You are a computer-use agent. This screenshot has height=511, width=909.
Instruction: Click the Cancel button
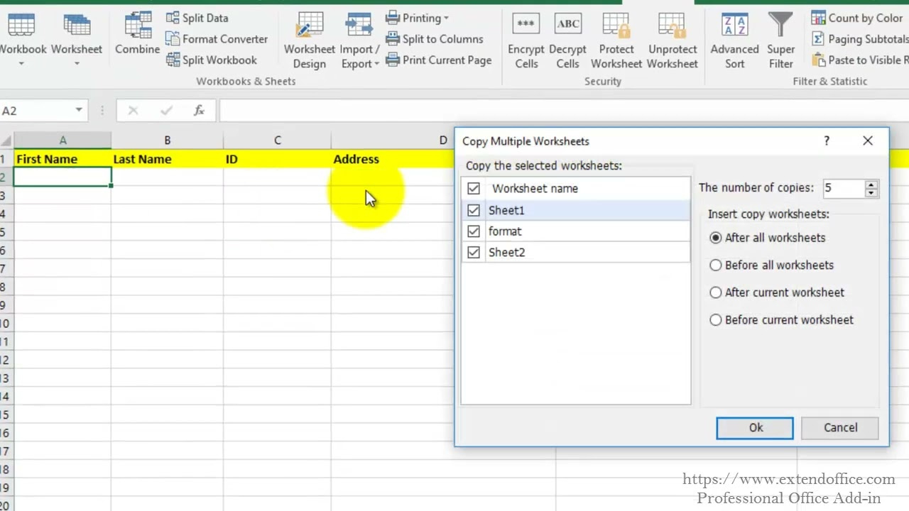coord(840,428)
